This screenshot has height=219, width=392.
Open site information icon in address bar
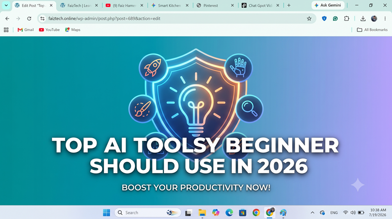(42, 19)
